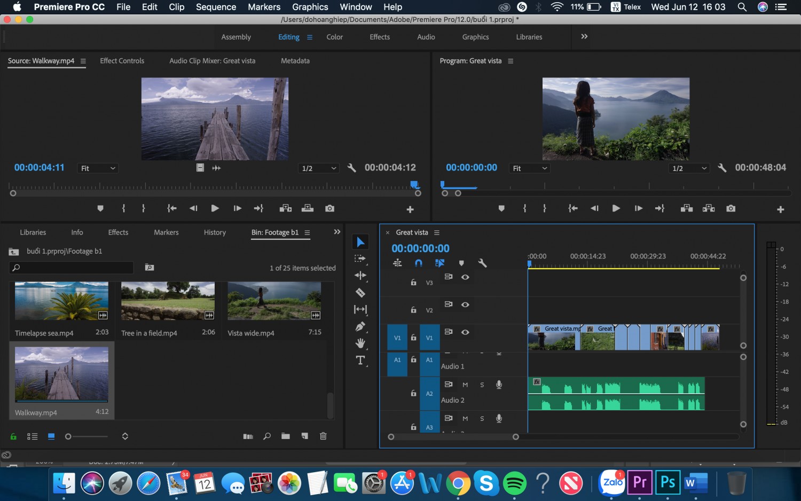Click the timeline playhead timecode 00:00:00:00

point(421,248)
